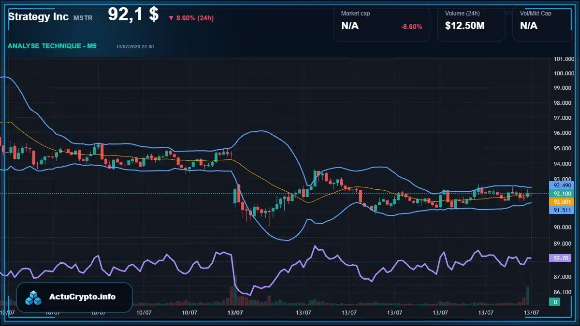Click the 90.000 price axis label

(564, 227)
